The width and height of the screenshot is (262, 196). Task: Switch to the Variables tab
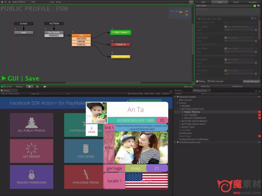(x=253, y=2)
